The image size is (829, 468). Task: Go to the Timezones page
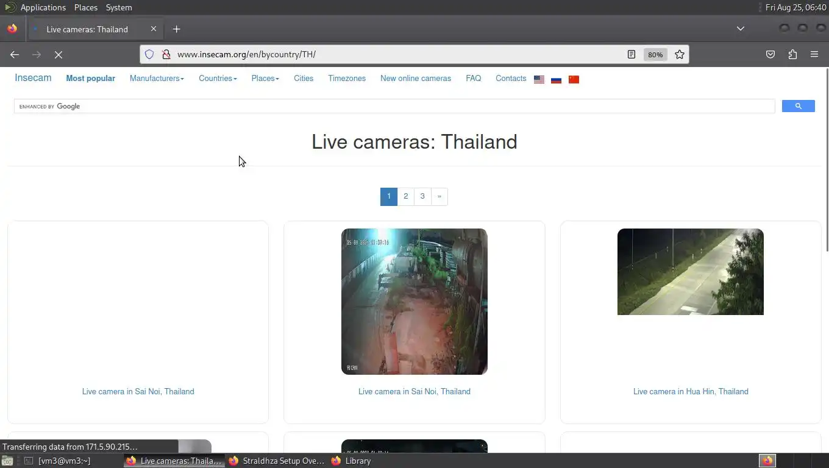347,78
